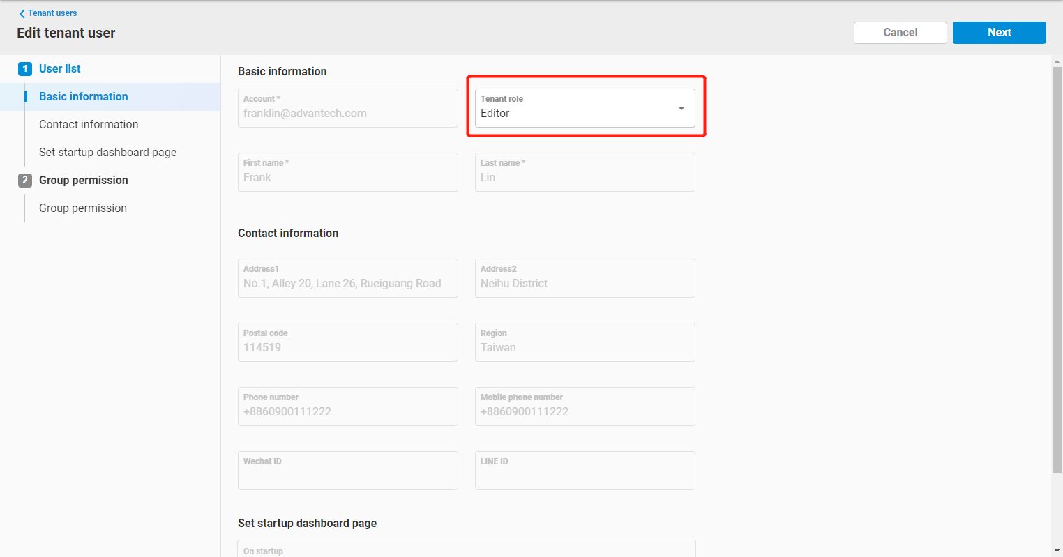This screenshot has width=1063, height=557.
Task: Click the step 2 number badge
Action: (25, 180)
